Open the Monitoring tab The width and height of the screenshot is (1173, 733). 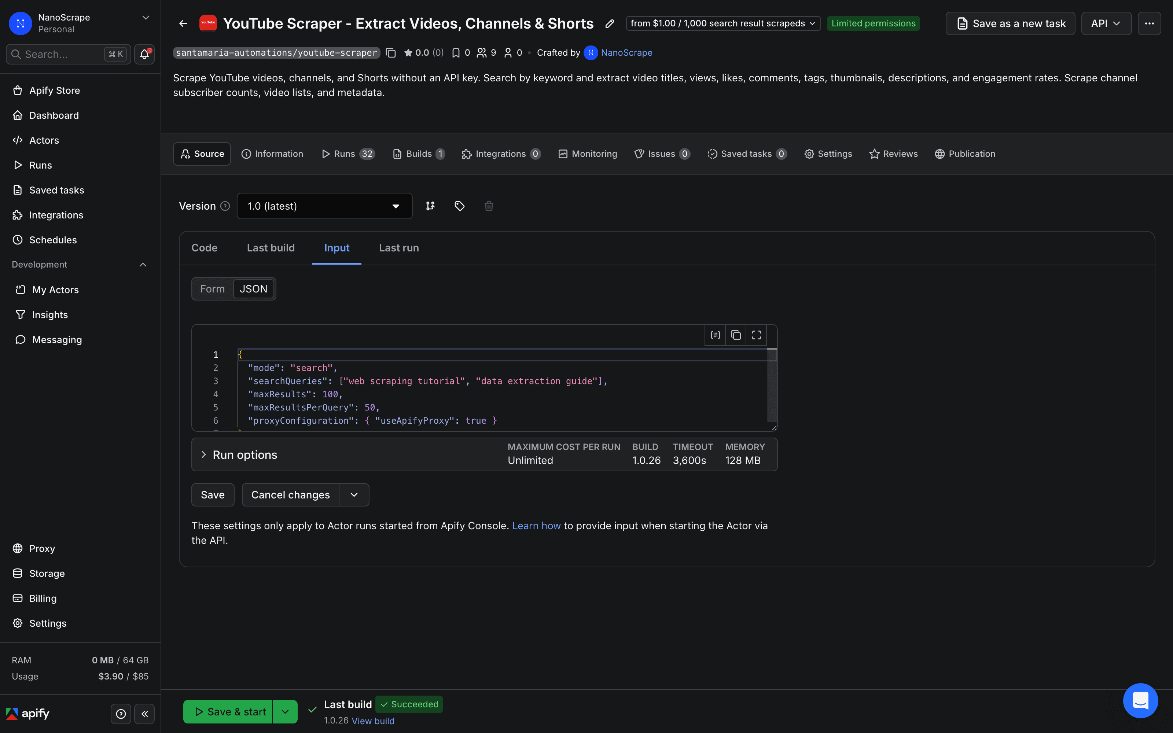(588, 154)
